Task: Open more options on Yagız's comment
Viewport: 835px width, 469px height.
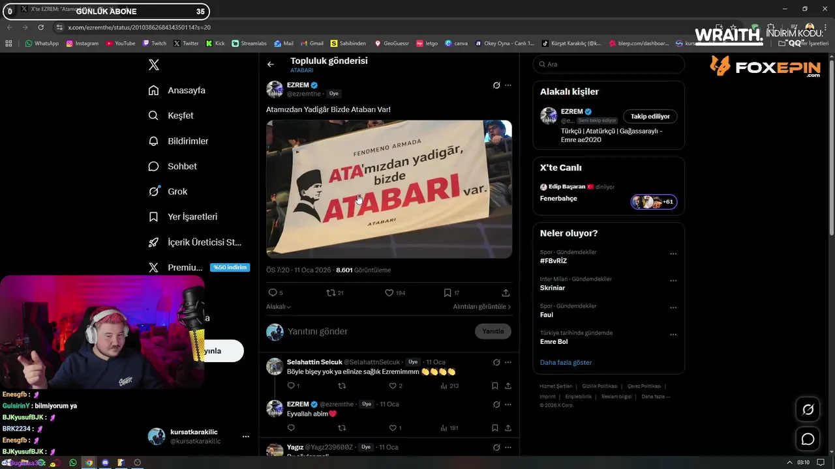Action: (x=508, y=448)
